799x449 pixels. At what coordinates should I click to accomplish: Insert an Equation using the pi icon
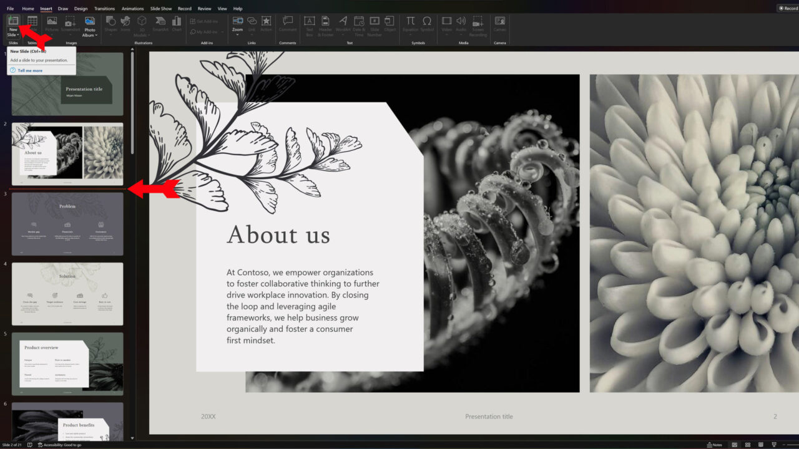click(410, 21)
